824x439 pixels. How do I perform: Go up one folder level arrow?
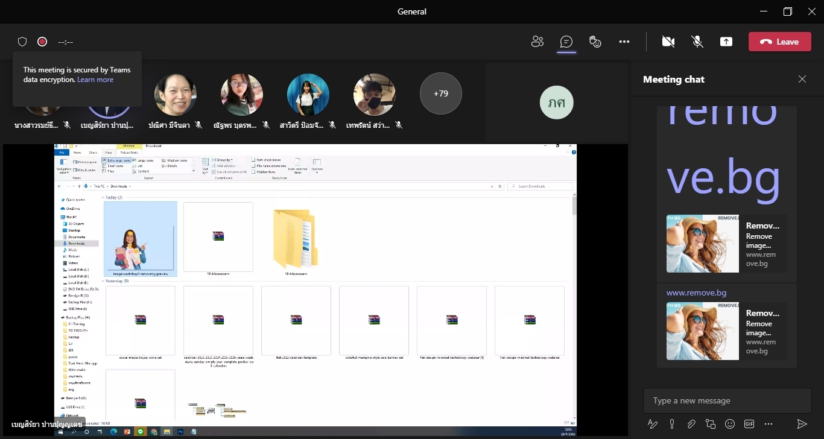tap(80, 186)
